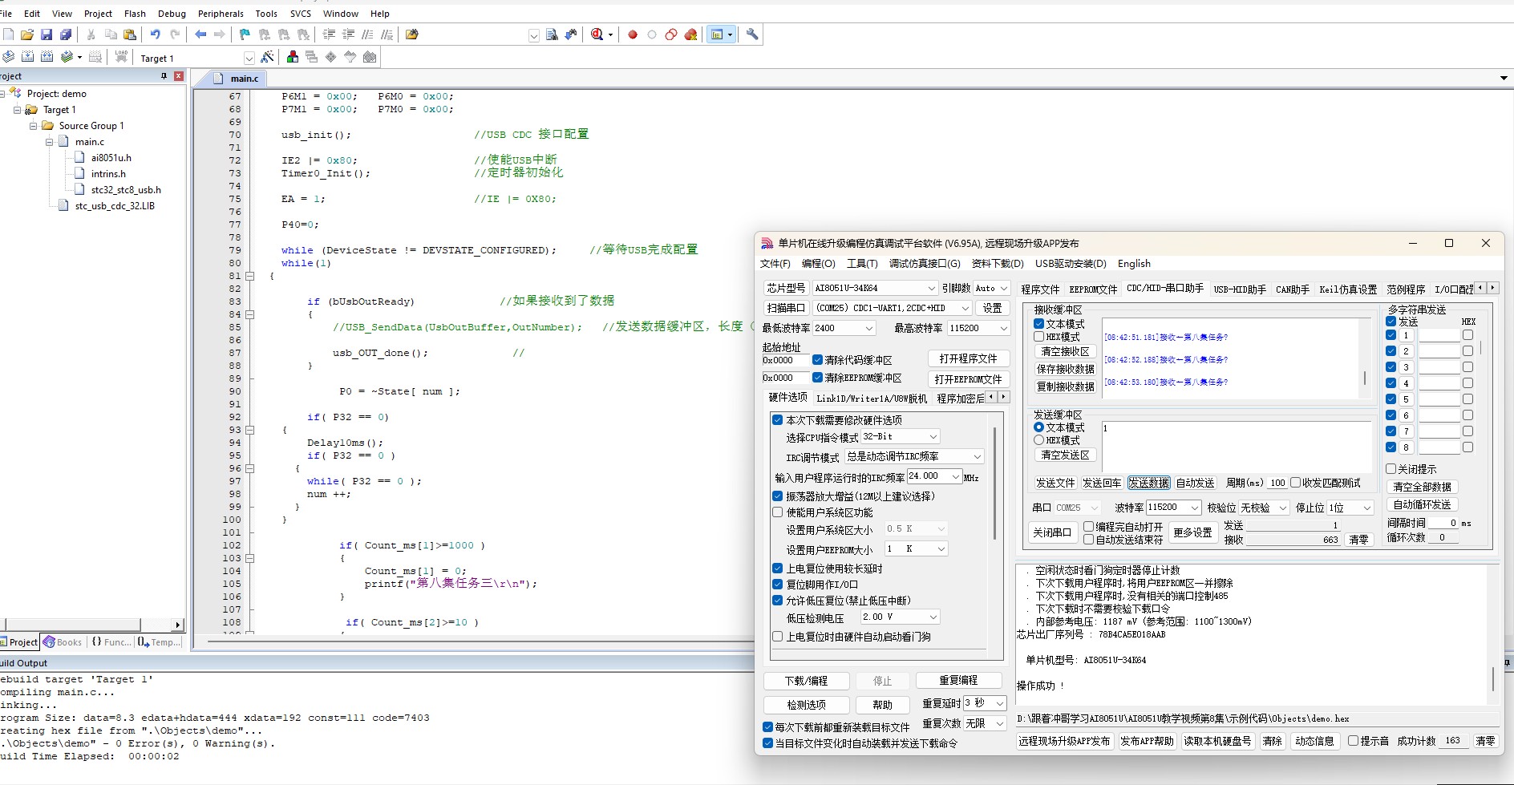
Task: Toggle 清除EEPROM缓冲区 checkbox
Action: [817, 378]
